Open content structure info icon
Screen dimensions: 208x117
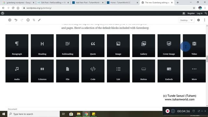coord(28,20)
